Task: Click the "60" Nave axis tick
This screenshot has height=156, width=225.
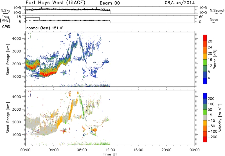Action: 201,17
